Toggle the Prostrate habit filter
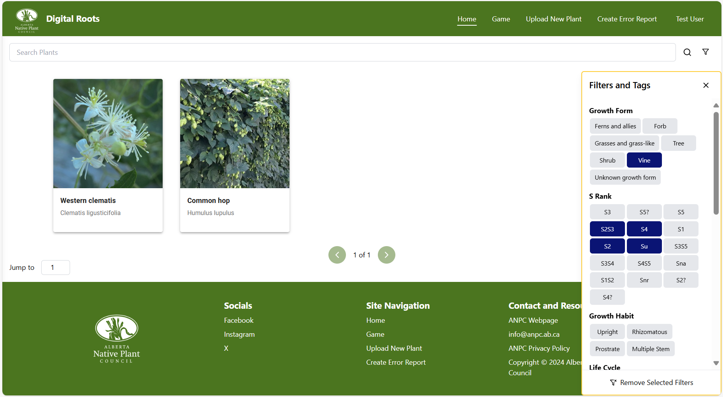 pos(607,349)
